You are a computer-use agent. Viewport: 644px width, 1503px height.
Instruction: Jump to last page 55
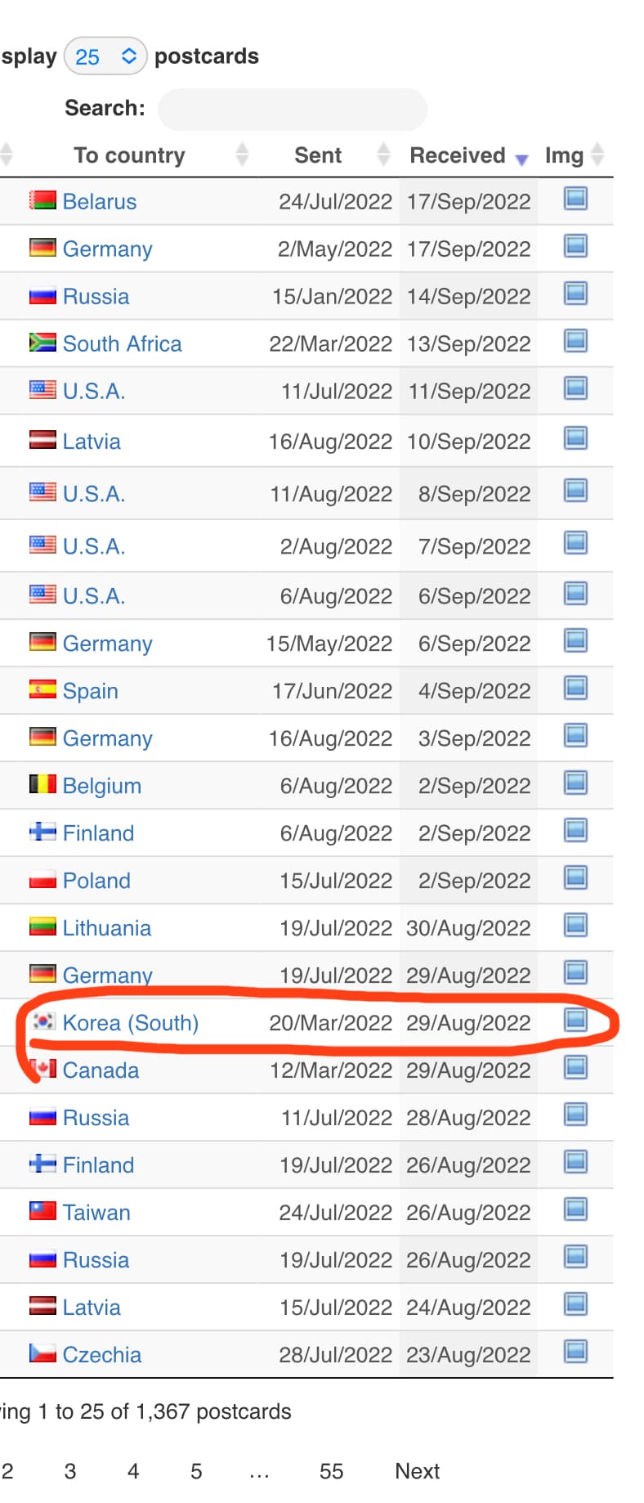[331, 1471]
